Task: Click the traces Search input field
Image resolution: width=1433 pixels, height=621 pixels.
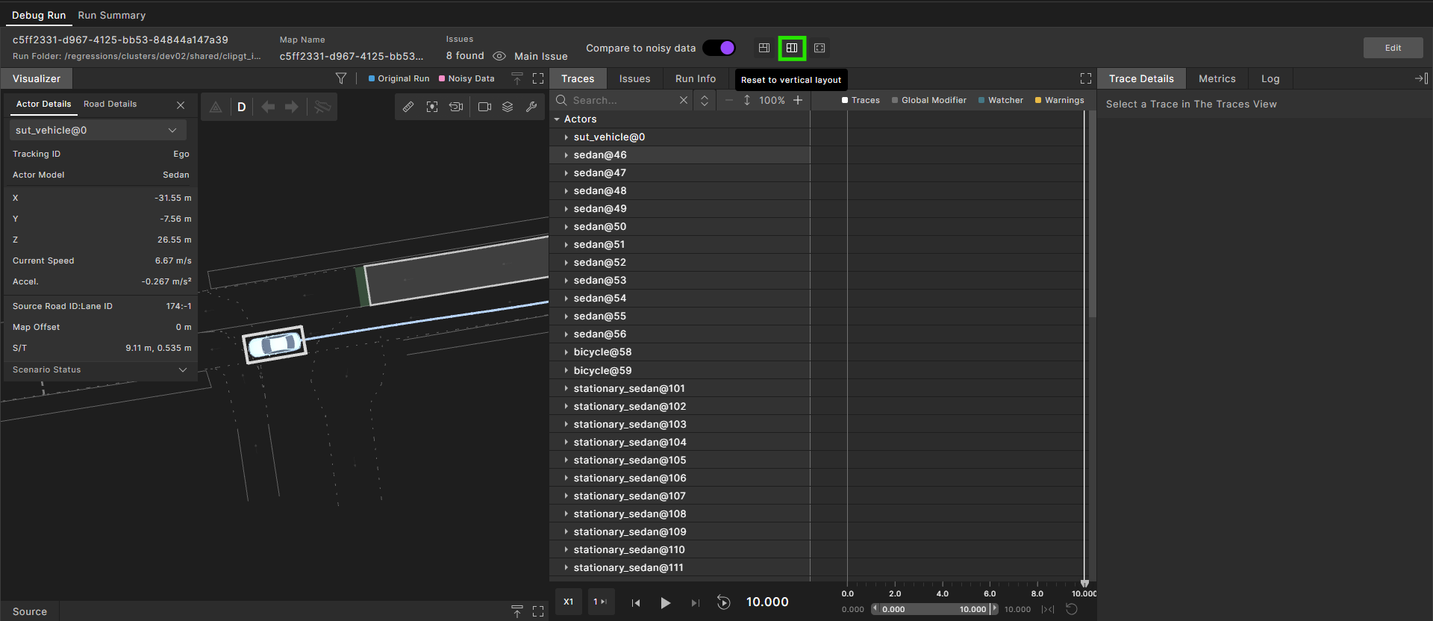Action: [623, 100]
